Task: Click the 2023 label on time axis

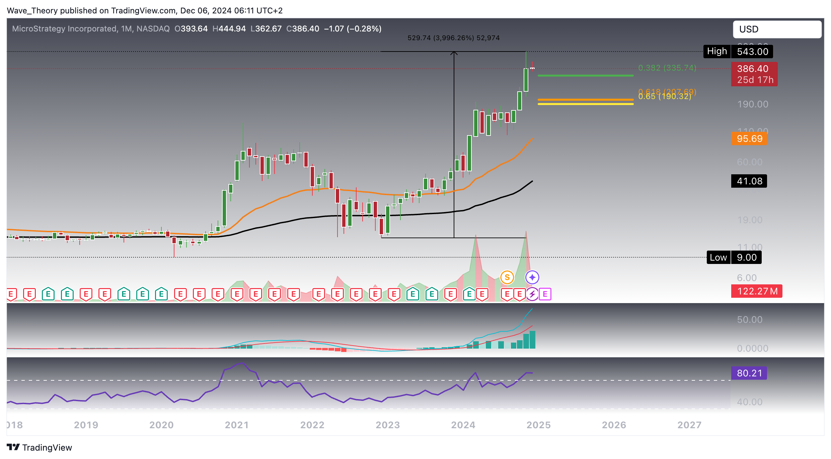Action: [388, 425]
